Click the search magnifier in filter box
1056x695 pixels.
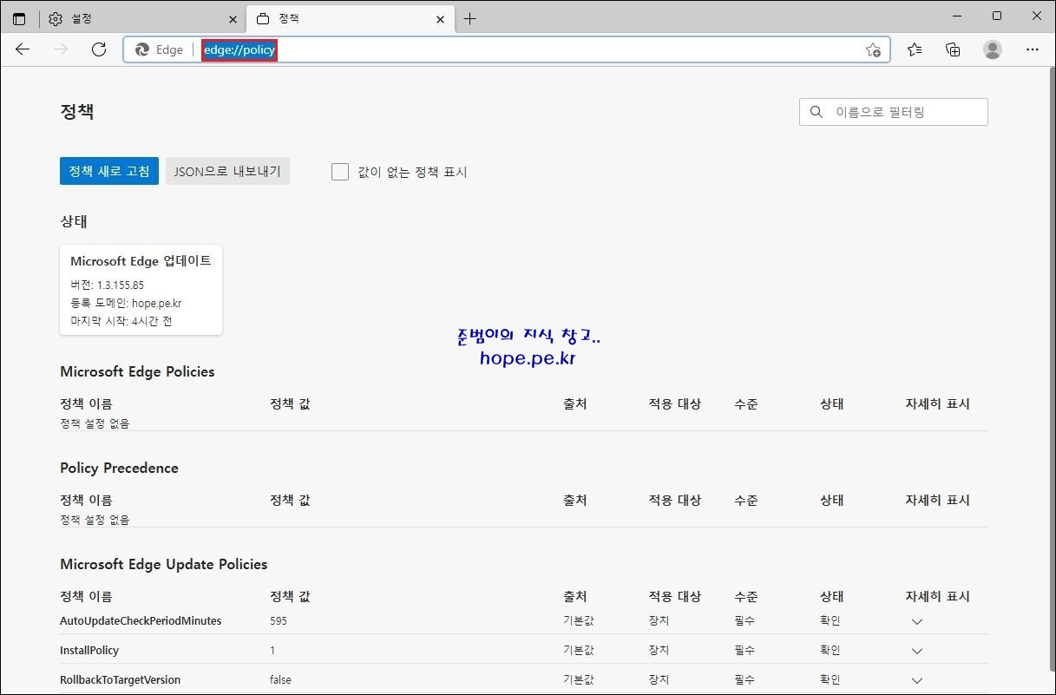[816, 112]
